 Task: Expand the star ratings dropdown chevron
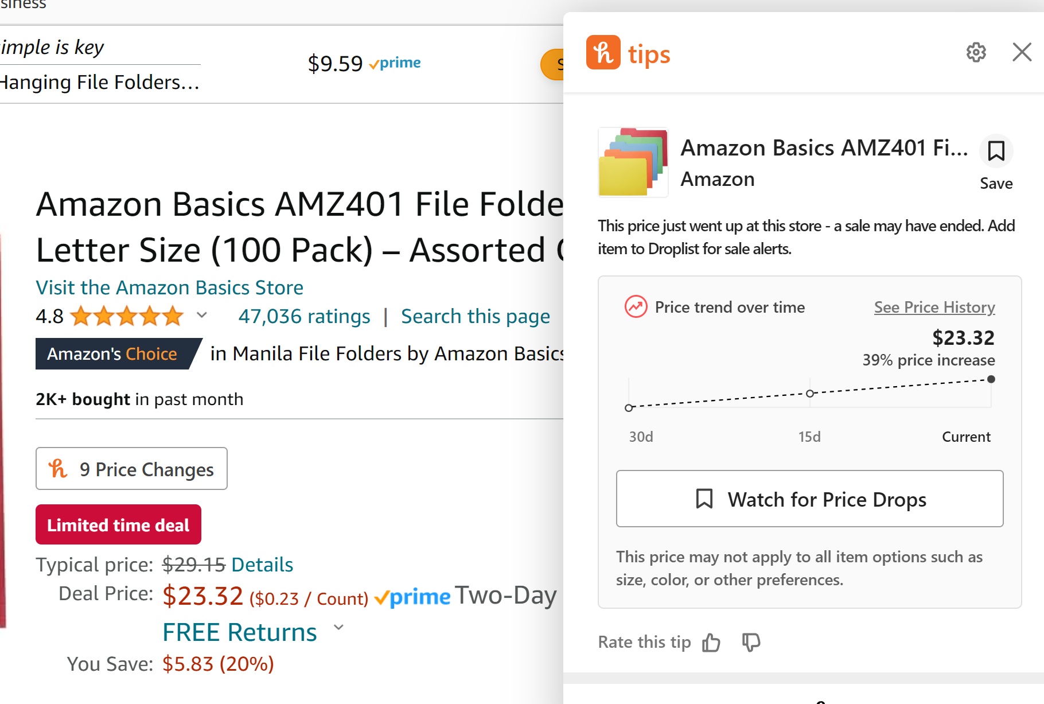tap(202, 315)
